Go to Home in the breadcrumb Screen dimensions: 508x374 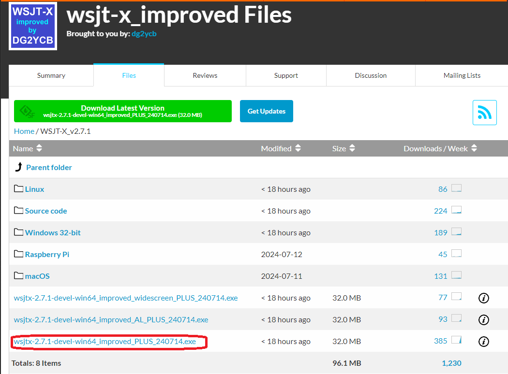click(24, 131)
